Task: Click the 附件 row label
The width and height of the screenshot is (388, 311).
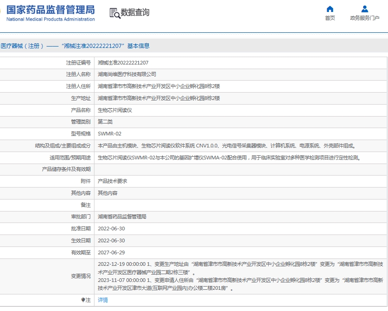Action: [x=86, y=181]
